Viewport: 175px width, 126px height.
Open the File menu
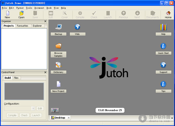[4, 8]
